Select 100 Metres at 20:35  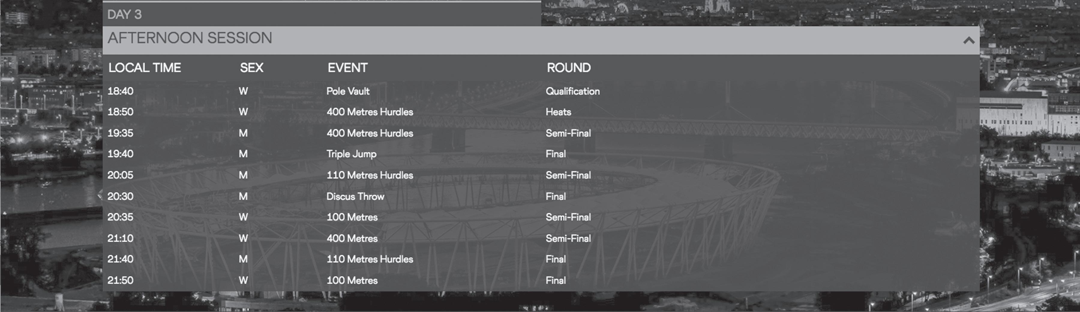(352, 217)
